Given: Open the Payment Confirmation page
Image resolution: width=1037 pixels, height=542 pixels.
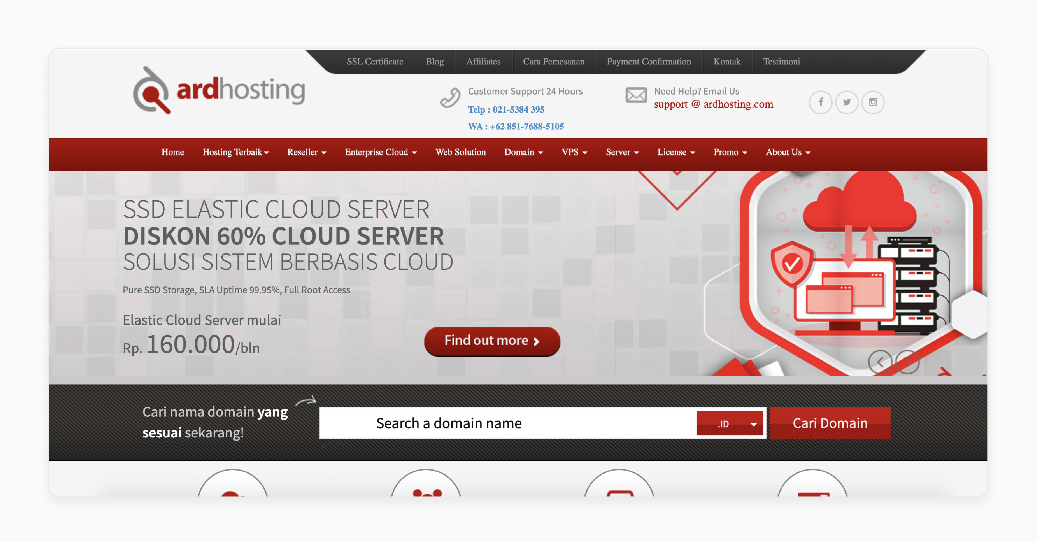Looking at the screenshot, I should [x=649, y=62].
